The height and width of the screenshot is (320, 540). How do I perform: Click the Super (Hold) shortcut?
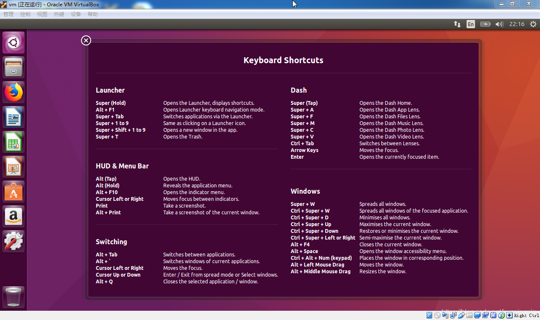click(111, 103)
